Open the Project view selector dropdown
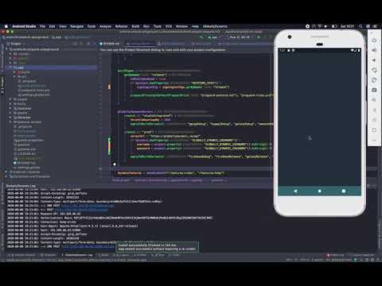 click(17, 44)
